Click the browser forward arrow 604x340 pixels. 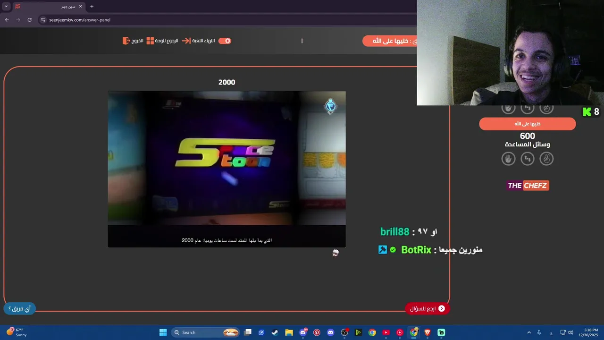click(18, 20)
